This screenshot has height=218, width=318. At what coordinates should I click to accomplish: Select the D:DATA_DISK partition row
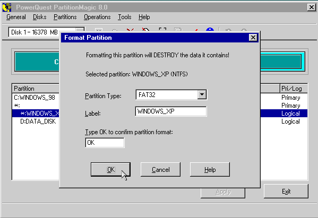(36, 121)
